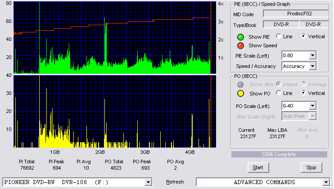Toggle the yellow Show PO indicator
334x189 pixels.
coord(240,94)
